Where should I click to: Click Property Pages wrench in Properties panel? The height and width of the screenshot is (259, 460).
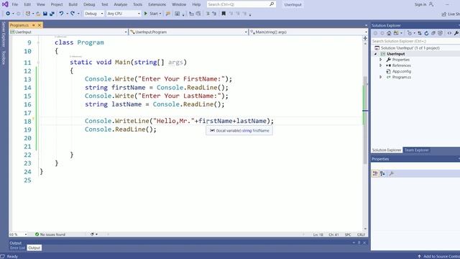(x=391, y=173)
